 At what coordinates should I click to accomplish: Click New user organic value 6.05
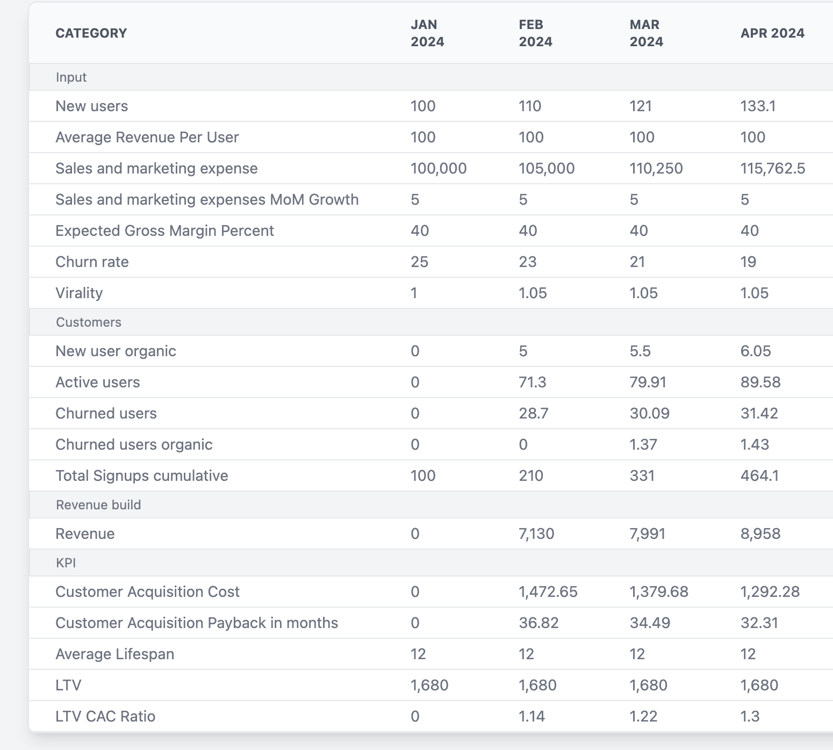point(756,351)
